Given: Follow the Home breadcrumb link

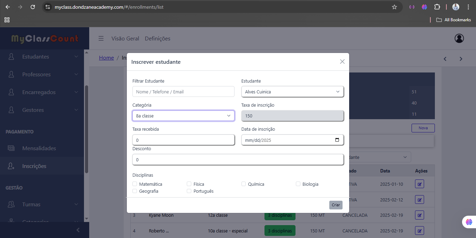Looking at the screenshot, I should (106, 58).
